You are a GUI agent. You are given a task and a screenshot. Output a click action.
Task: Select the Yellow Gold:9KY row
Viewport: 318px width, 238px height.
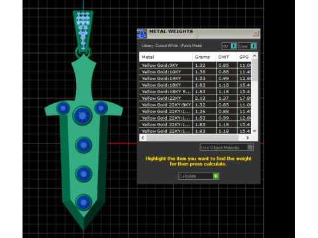click(195, 65)
